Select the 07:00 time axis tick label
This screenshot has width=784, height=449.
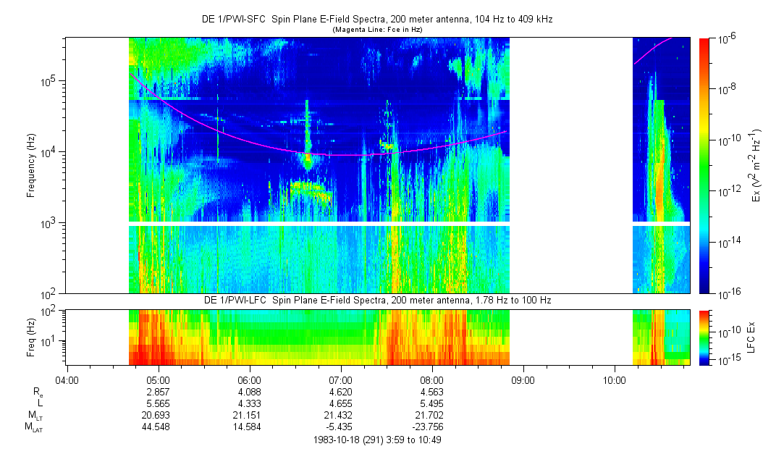[340, 379]
